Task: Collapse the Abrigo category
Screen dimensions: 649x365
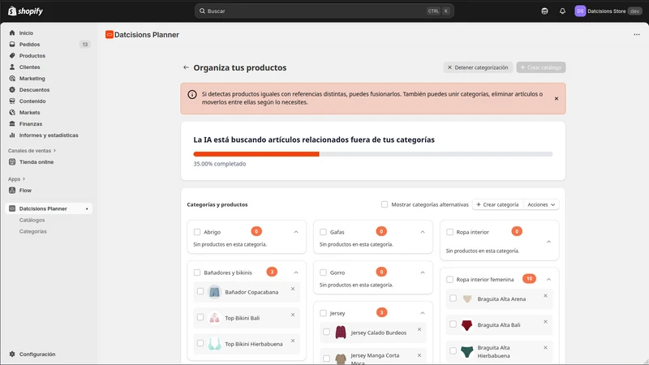Action: [x=296, y=232]
